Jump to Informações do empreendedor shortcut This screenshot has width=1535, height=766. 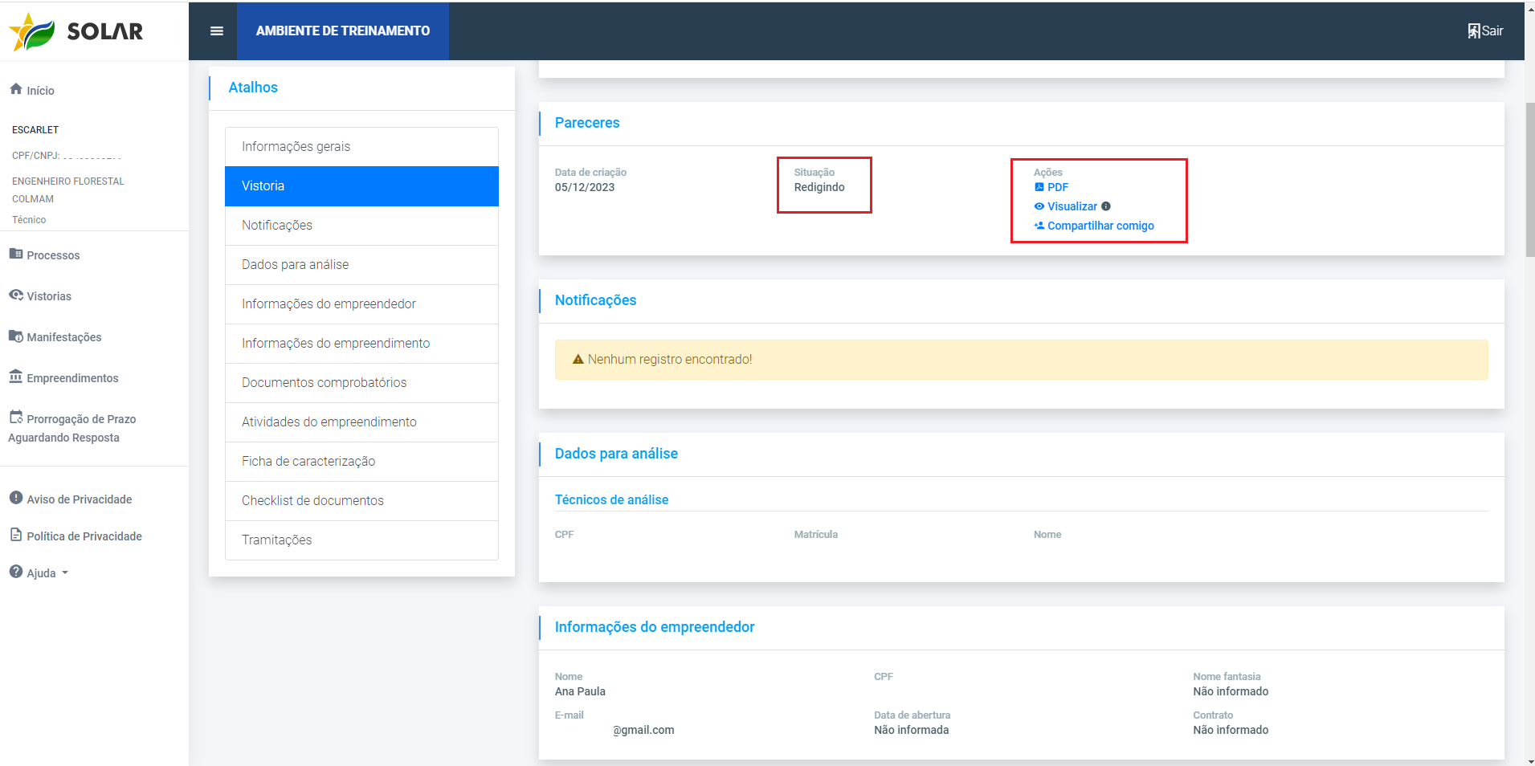coord(361,304)
